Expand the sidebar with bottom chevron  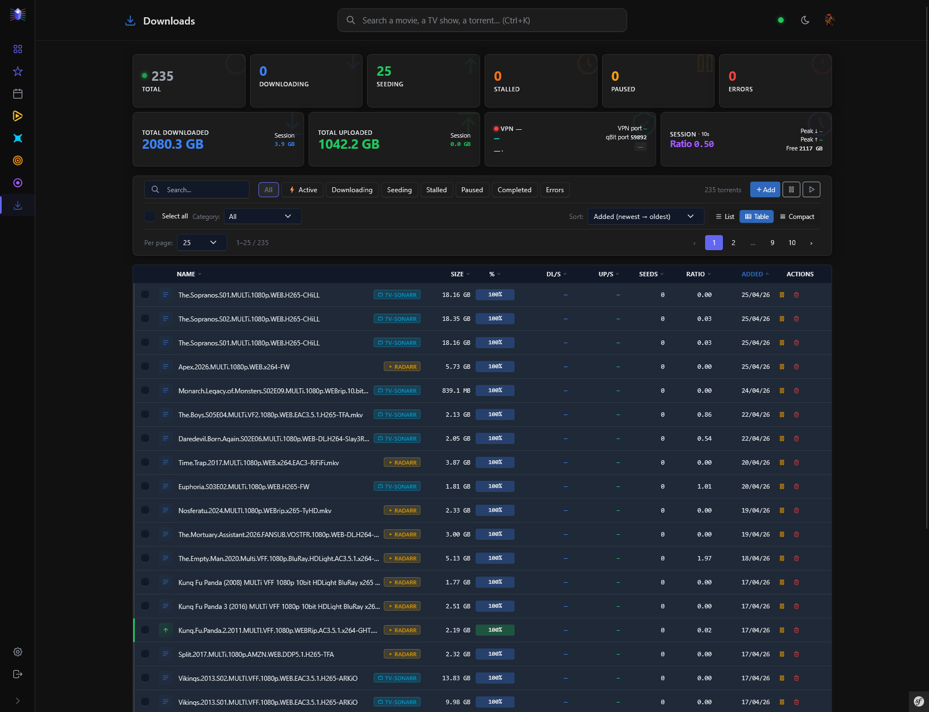click(18, 701)
